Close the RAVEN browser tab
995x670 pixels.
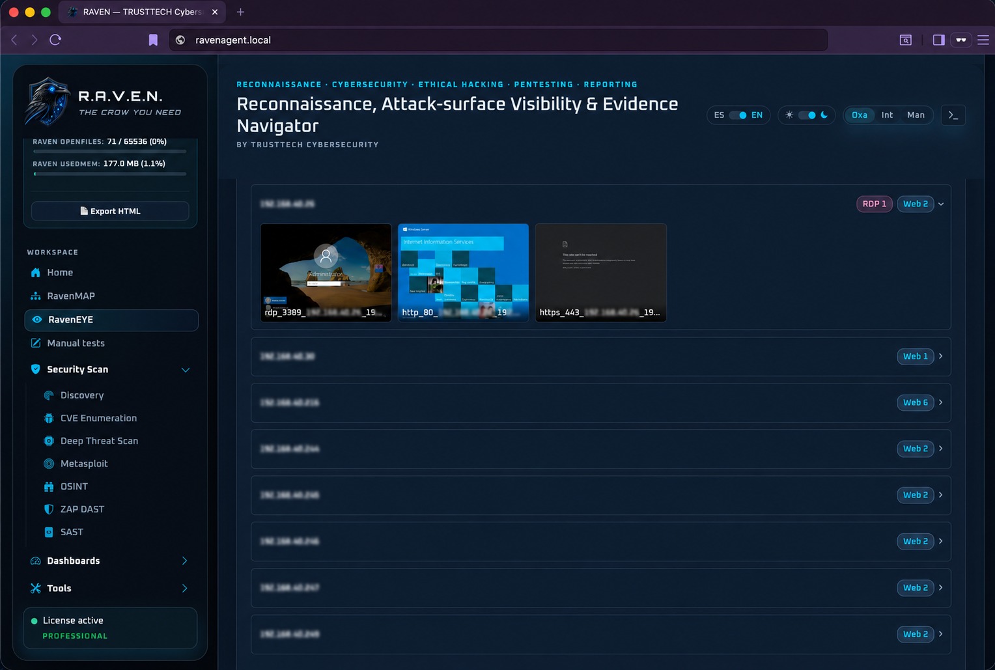pyautogui.click(x=215, y=12)
